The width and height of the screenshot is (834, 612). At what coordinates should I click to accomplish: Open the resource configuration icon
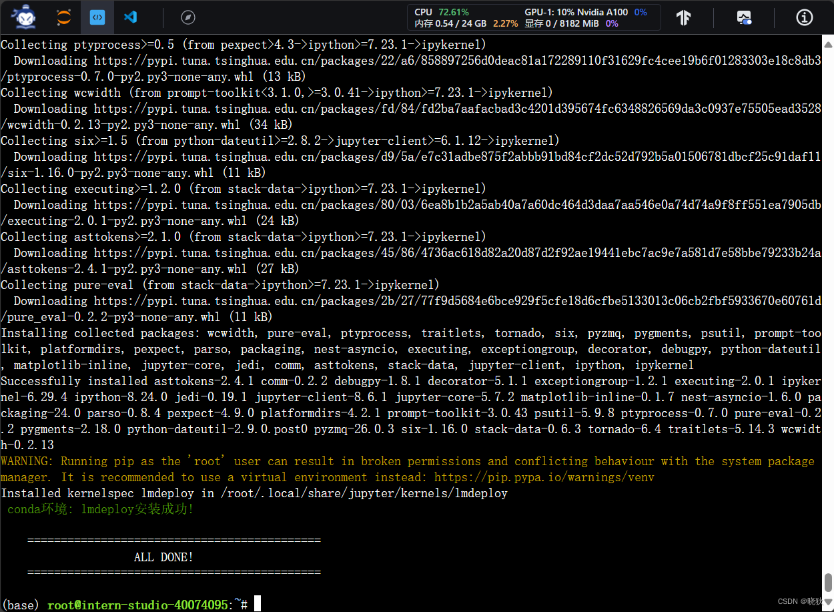[x=744, y=17]
